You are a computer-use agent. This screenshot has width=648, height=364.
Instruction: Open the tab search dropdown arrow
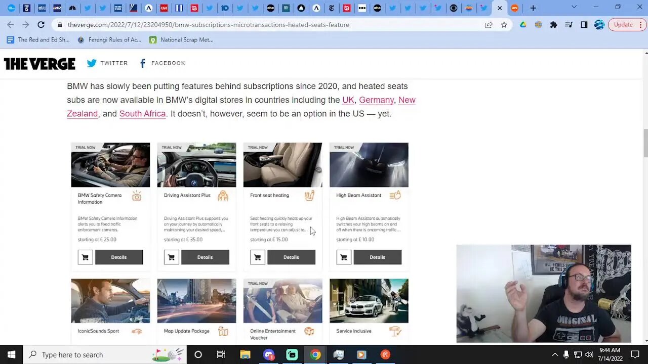574,7
